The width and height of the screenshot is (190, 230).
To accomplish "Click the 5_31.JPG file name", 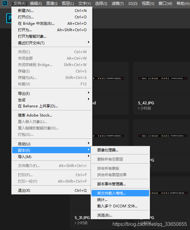I will pos(82,218).
